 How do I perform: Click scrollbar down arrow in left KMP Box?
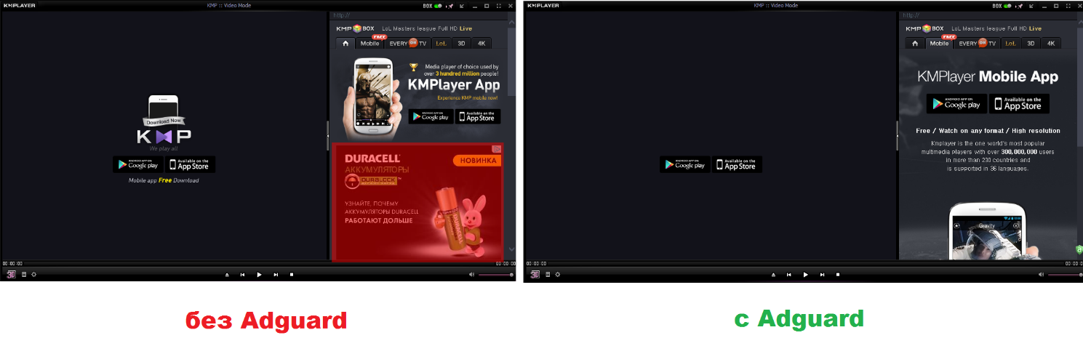[511, 249]
